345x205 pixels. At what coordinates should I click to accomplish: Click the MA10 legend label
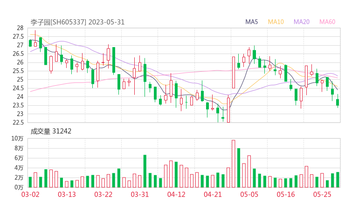point(276,22)
